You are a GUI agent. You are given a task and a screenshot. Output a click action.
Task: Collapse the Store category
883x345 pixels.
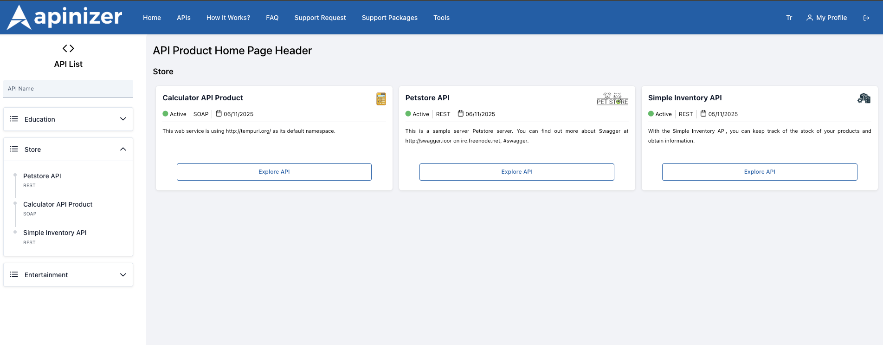[123, 149]
